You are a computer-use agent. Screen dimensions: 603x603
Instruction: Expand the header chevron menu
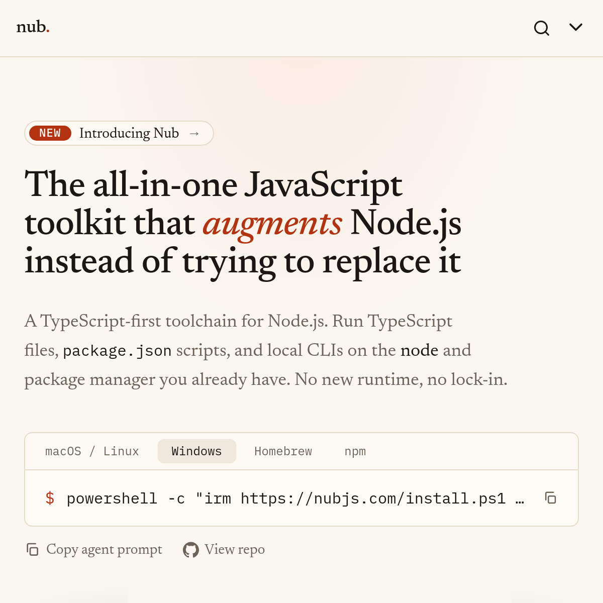click(576, 27)
